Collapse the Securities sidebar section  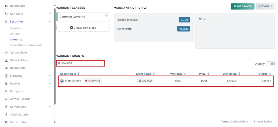pos(50,21)
